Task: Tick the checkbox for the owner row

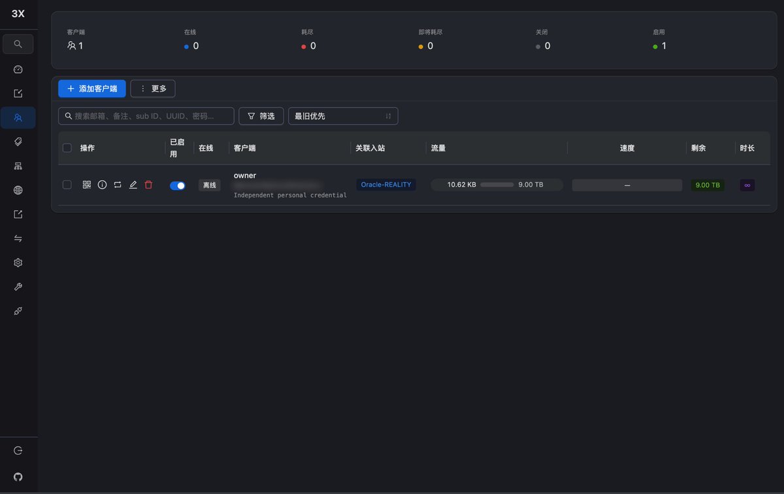Action: [x=67, y=185]
